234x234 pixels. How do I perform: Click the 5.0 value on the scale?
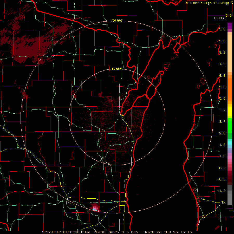click(222, 99)
